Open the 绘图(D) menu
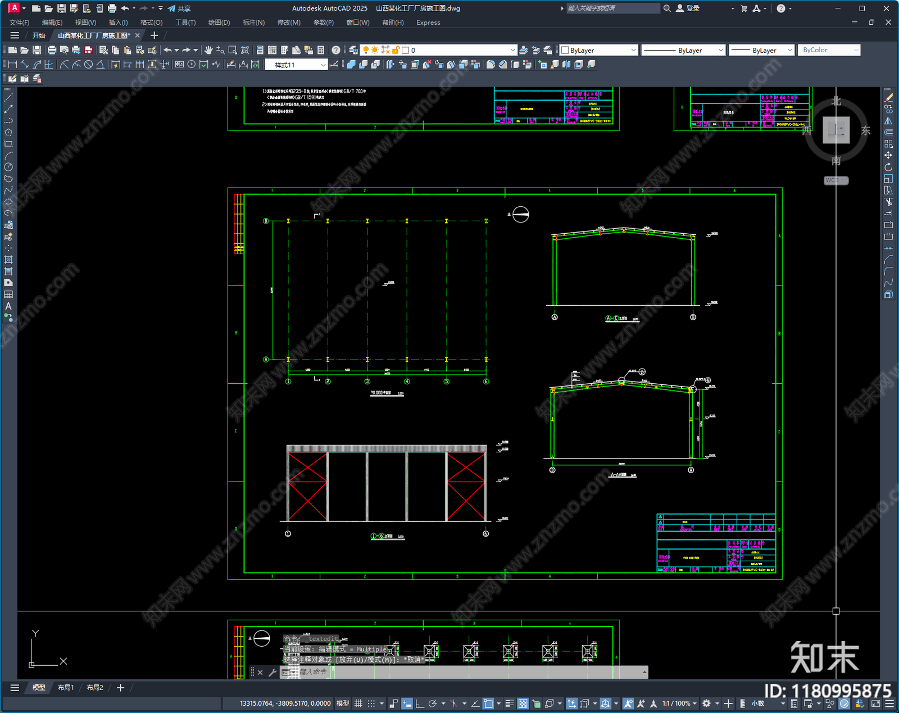 (219, 22)
